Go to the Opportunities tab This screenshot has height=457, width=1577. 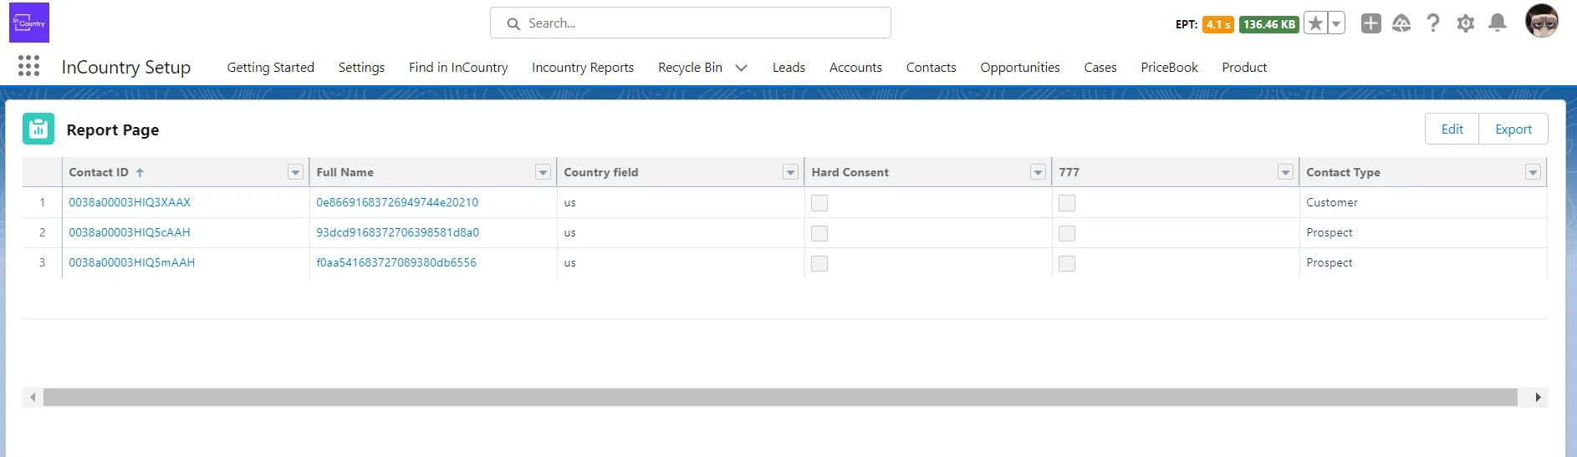pos(1019,68)
